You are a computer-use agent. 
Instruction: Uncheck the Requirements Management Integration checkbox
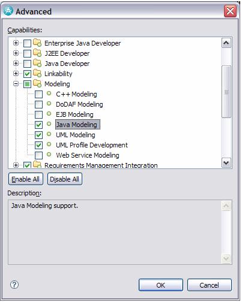click(27, 165)
